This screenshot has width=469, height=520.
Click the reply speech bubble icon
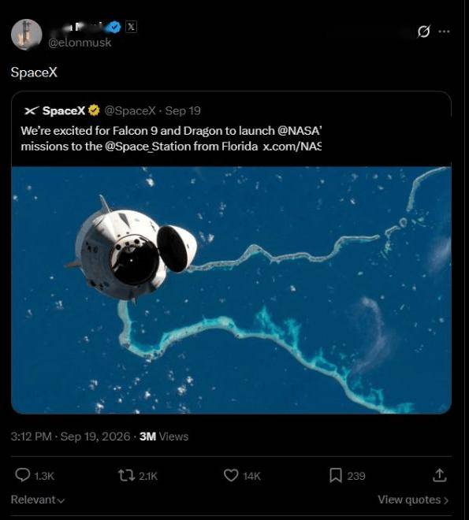pyautogui.click(x=23, y=475)
